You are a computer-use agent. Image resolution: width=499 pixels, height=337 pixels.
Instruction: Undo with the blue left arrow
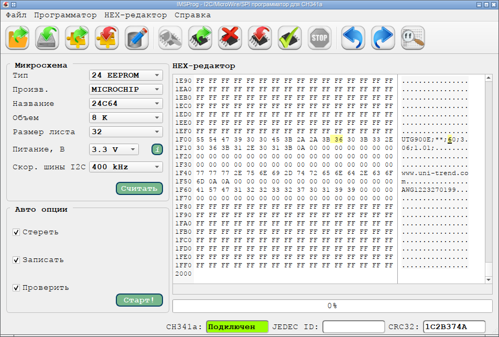[353, 38]
